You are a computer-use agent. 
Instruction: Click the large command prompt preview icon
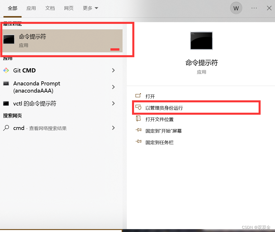tap(201, 41)
